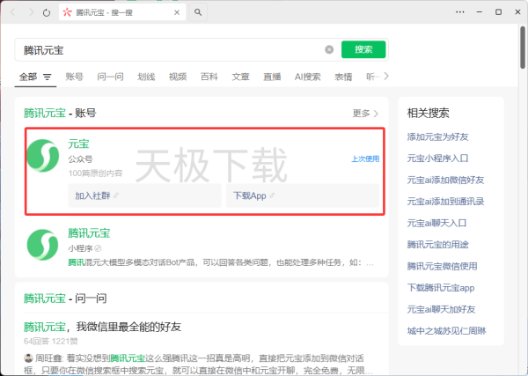Close the 腾讯元宝 - 搜一搜 tab
The image size is (528, 376).
[180, 12]
